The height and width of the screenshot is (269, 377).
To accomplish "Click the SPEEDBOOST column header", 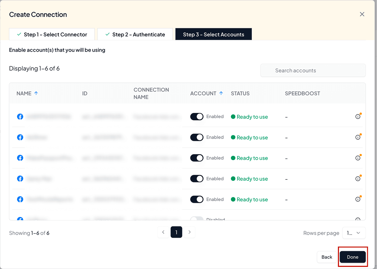I will [302, 93].
